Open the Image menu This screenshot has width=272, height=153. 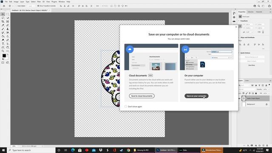16,2
